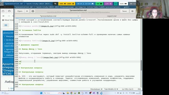This screenshot has width=169, height=95.
Task: Click the heading '## Установка TeXlive'
Action: [30, 30]
